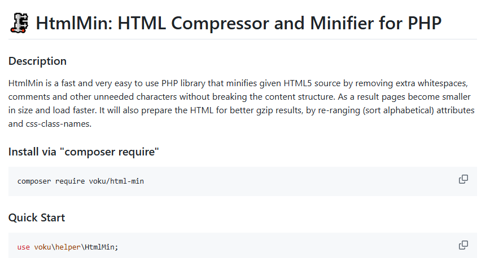This screenshot has height=258, width=490.
Task: Click the word "composer" in the install command
Action: pyautogui.click(x=34, y=181)
